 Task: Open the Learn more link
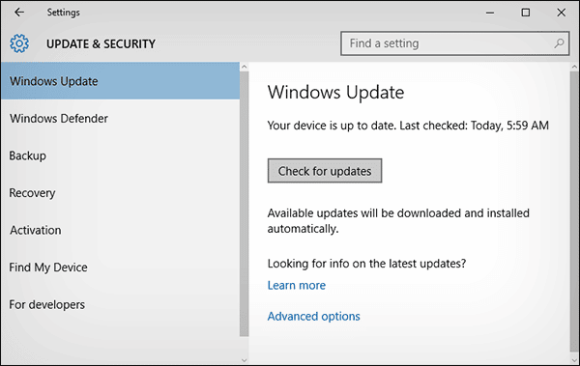click(297, 285)
